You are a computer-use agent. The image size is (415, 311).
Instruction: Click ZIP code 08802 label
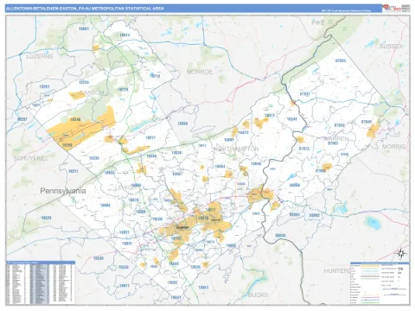pyautogui.click(x=315, y=215)
